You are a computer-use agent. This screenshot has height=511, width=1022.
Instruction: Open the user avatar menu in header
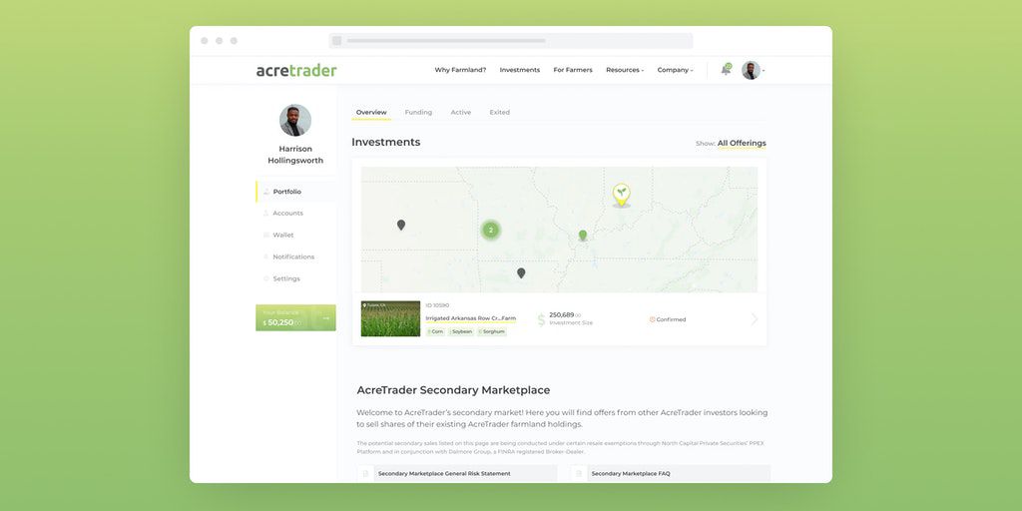(x=752, y=71)
